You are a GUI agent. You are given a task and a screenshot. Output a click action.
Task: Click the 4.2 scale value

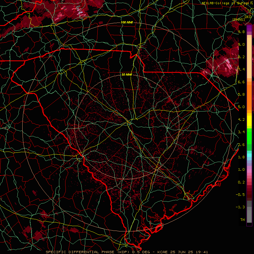(241, 120)
